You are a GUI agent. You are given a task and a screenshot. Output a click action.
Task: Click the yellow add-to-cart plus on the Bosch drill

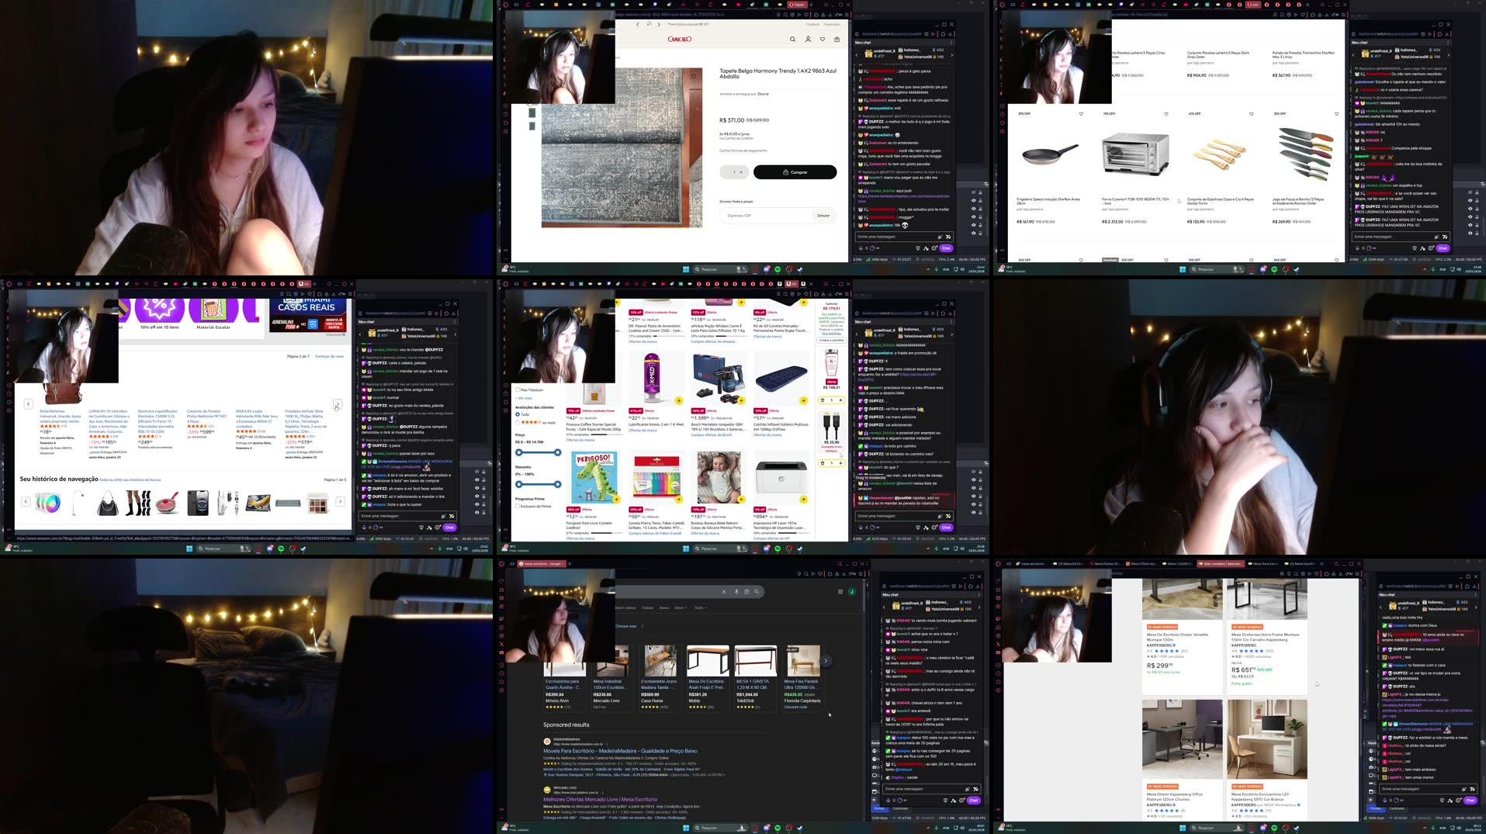[741, 400]
